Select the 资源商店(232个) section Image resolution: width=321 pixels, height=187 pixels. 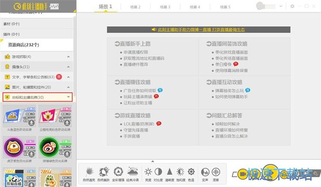point(37,45)
